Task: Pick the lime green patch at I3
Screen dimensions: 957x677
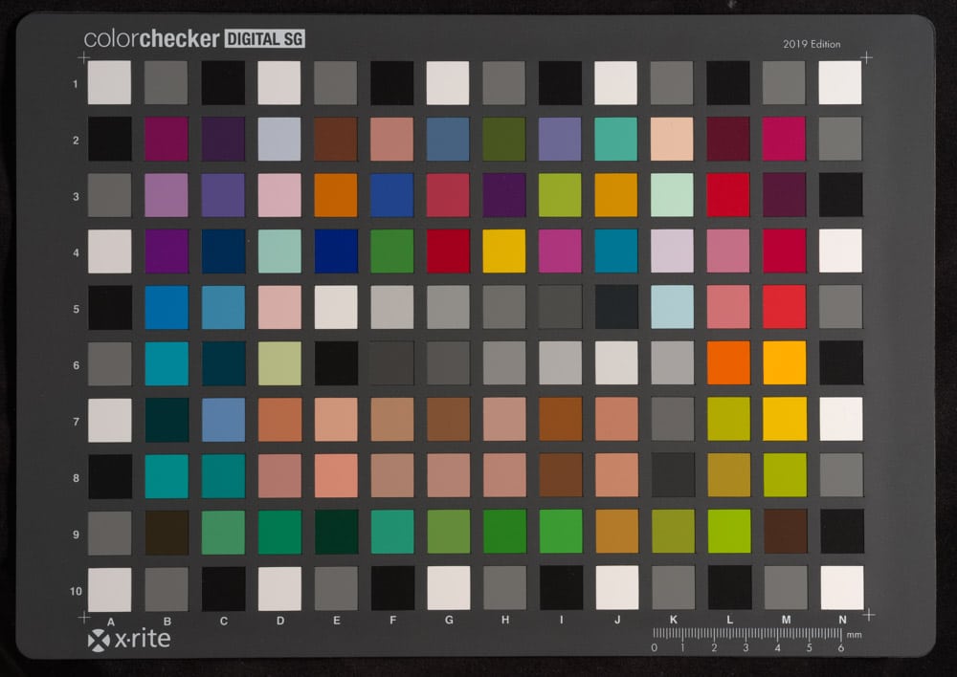Action: point(560,195)
